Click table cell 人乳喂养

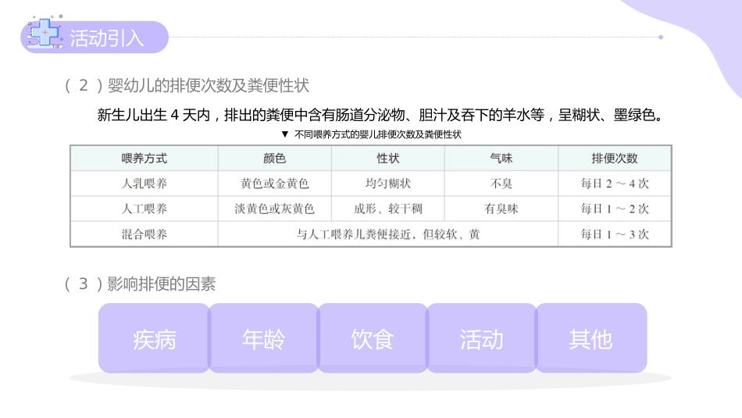click(x=144, y=184)
